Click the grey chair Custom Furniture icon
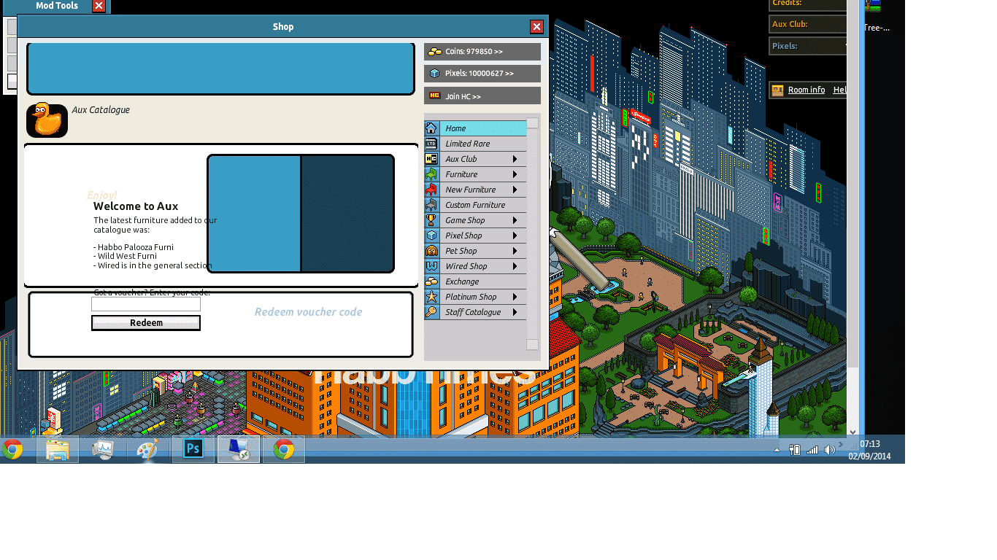The width and height of the screenshot is (997, 560). click(431, 205)
